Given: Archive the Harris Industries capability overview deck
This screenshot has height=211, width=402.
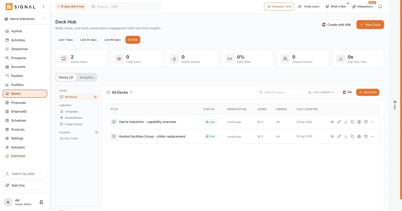Looking at the screenshot, I should point(366,122).
